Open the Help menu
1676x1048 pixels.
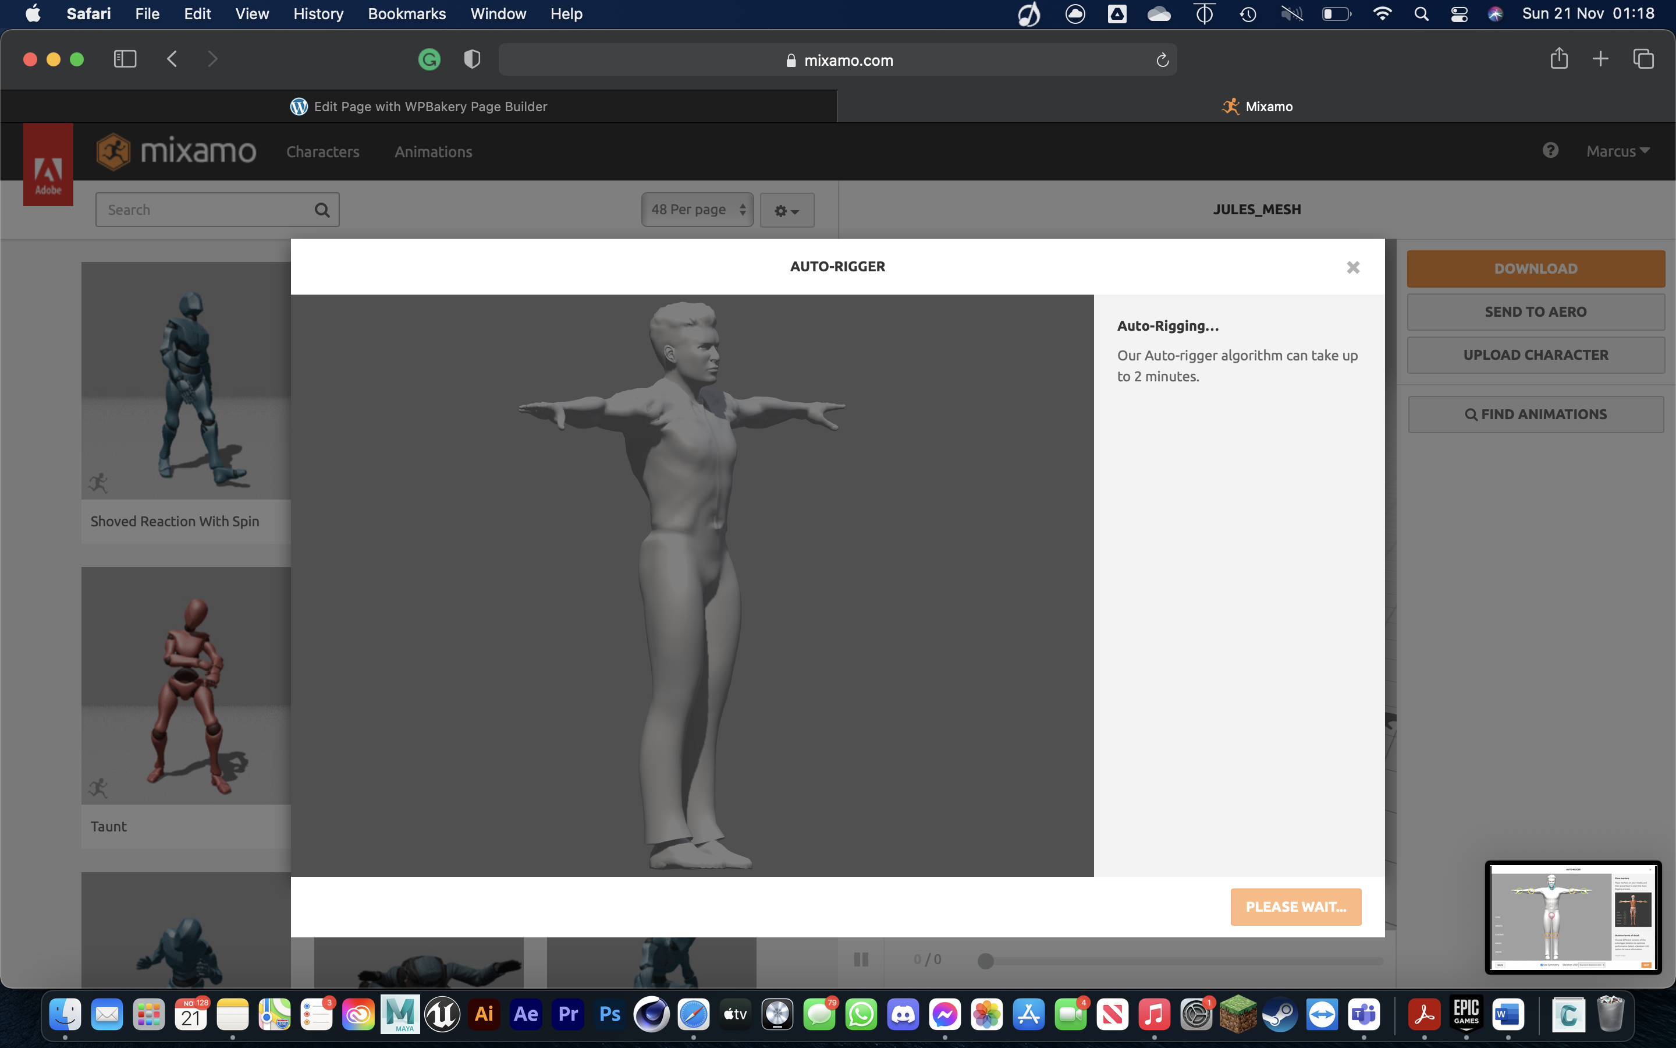(x=566, y=14)
